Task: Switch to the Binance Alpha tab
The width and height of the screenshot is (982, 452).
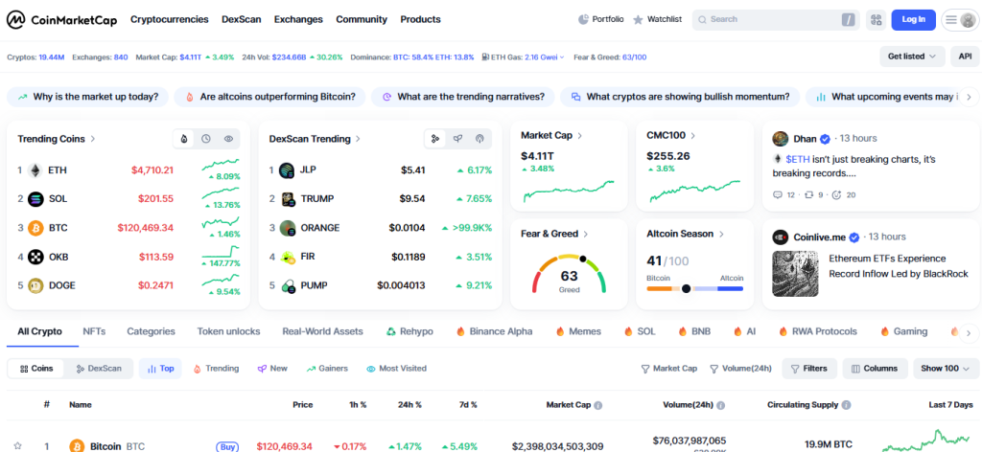Action: pos(494,331)
